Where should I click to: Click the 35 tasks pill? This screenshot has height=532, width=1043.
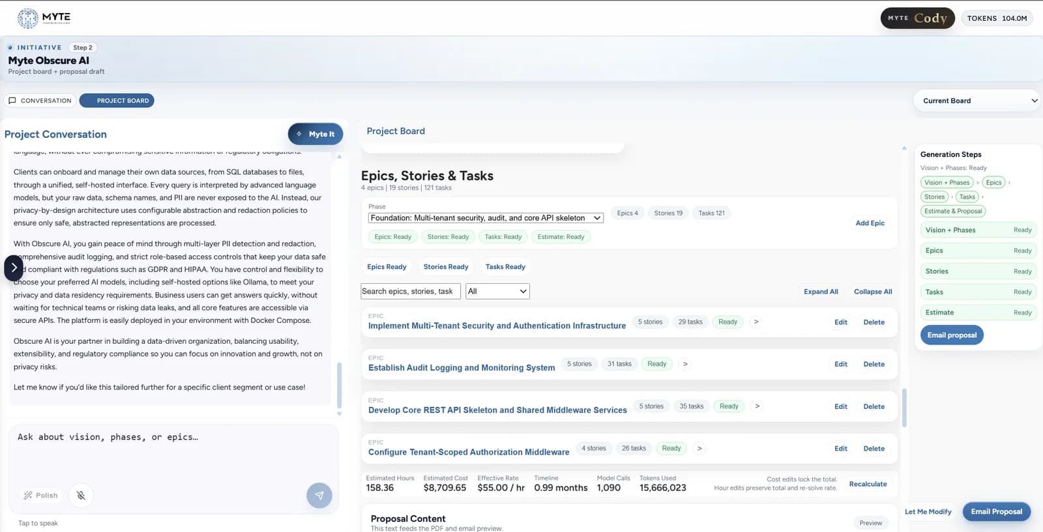coord(692,406)
